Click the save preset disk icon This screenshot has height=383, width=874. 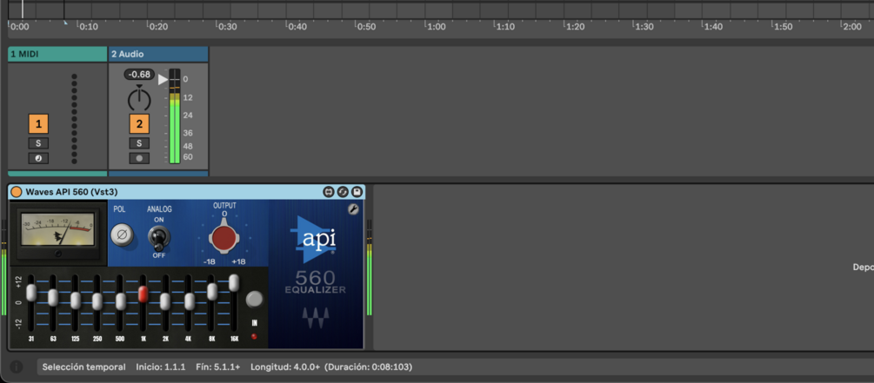tap(357, 192)
